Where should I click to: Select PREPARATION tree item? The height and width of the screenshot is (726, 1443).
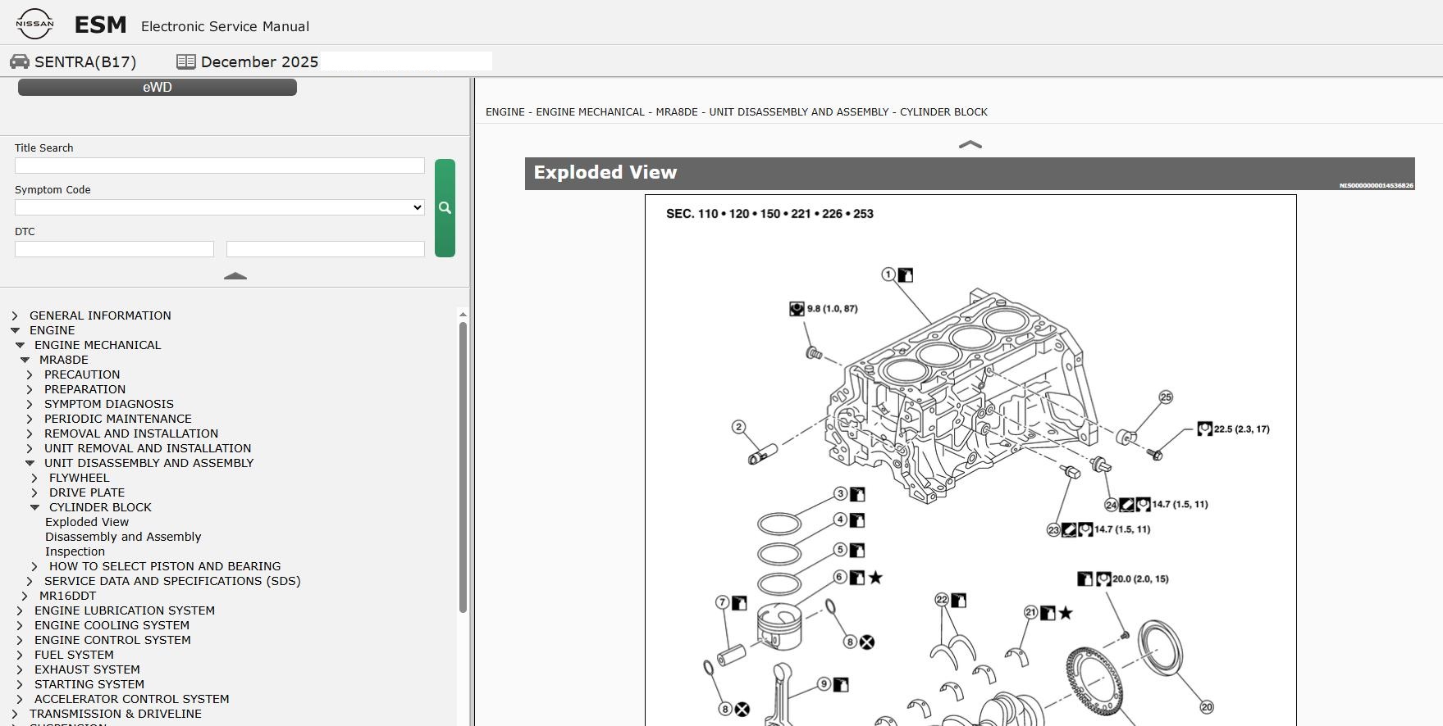(85, 389)
